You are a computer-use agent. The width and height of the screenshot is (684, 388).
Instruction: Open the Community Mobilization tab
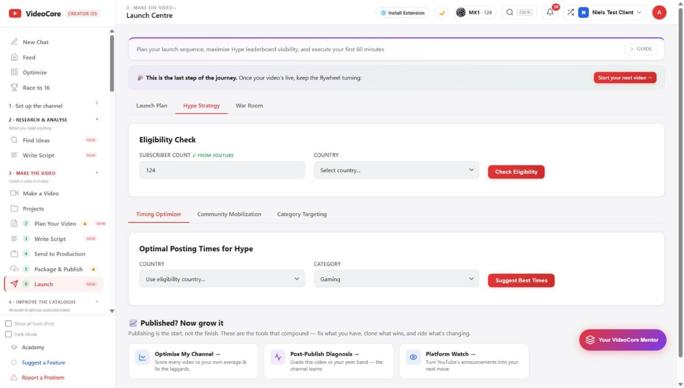[229, 214]
